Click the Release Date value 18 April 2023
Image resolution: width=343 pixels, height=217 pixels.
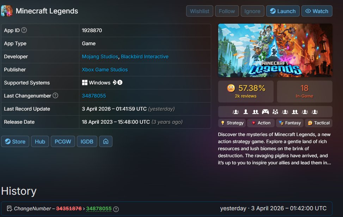click(132, 122)
